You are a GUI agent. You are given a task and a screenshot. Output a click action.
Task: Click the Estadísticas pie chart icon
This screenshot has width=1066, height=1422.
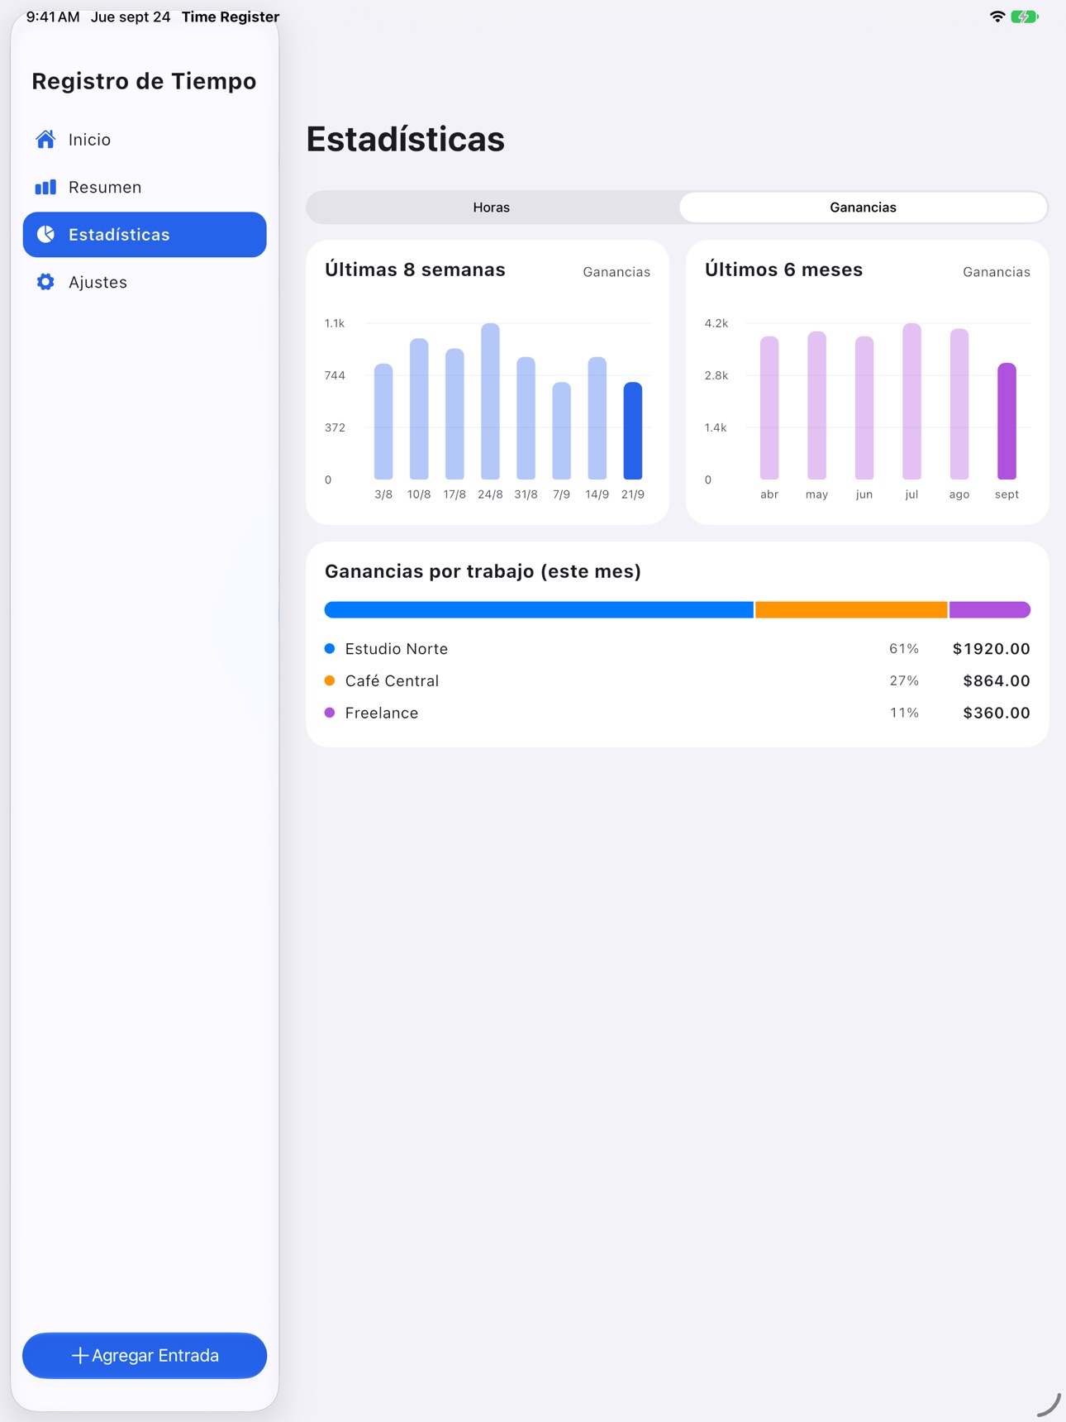tap(45, 235)
